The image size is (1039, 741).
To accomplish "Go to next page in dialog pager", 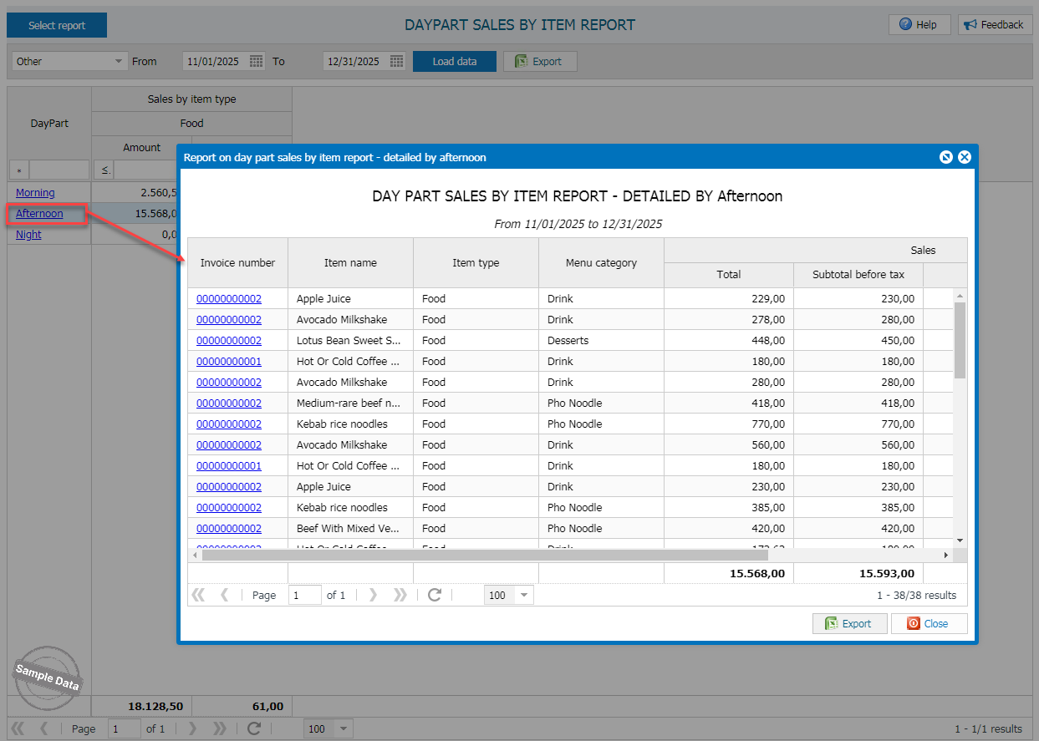I will 374,595.
